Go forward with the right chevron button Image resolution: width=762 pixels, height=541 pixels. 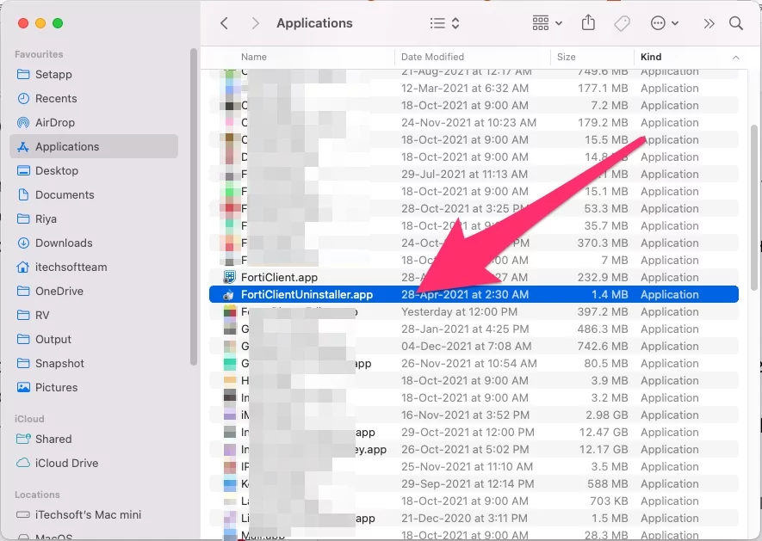point(255,23)
